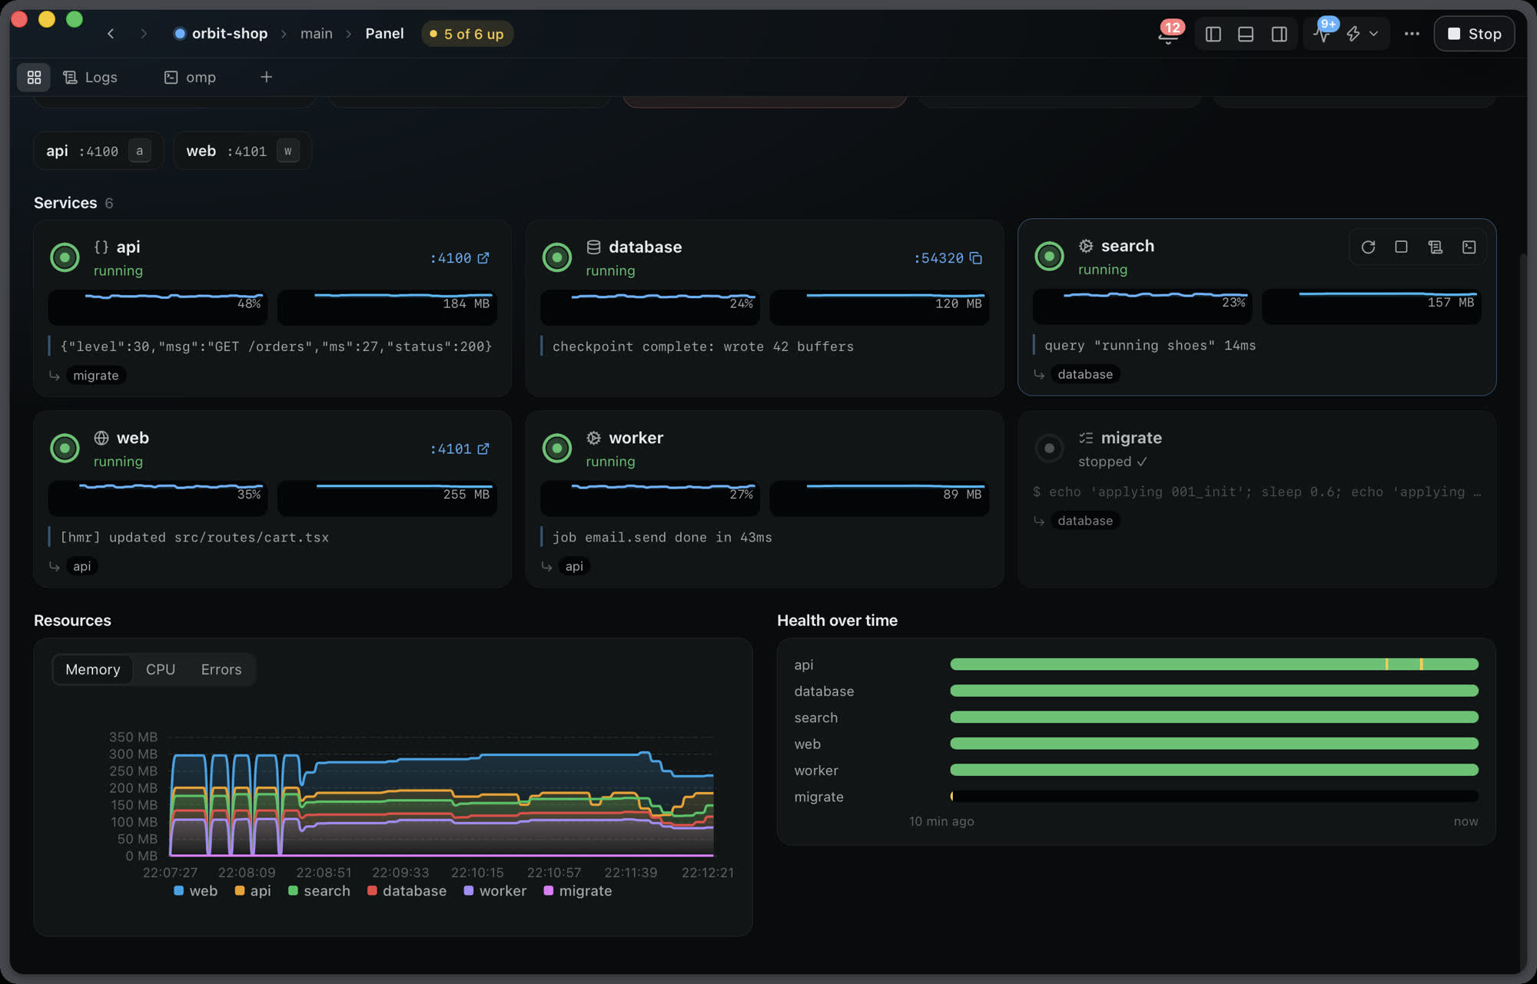1537x984 pixels.
Task: Click the 5 of 6 up status pill
Action: [467, 34]
